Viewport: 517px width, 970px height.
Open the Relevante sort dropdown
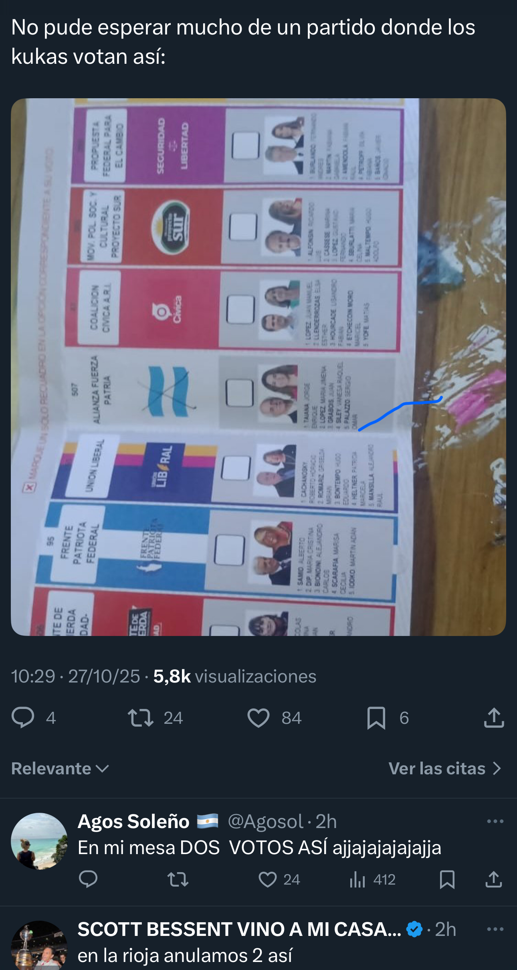[60, 769]
